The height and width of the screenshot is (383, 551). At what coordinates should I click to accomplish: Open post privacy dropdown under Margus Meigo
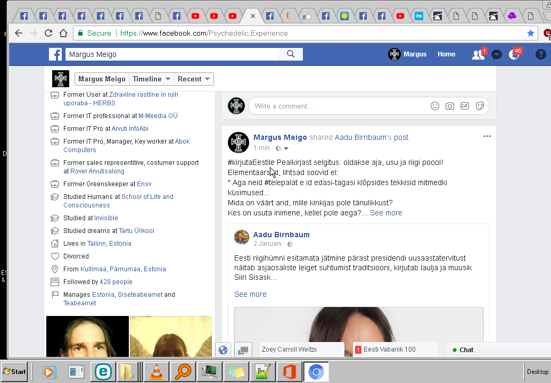282,148
